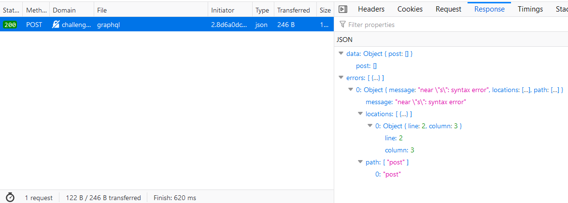Sort requests by Transferred column
The image size is (568, 203).
[x=294, y=10]
